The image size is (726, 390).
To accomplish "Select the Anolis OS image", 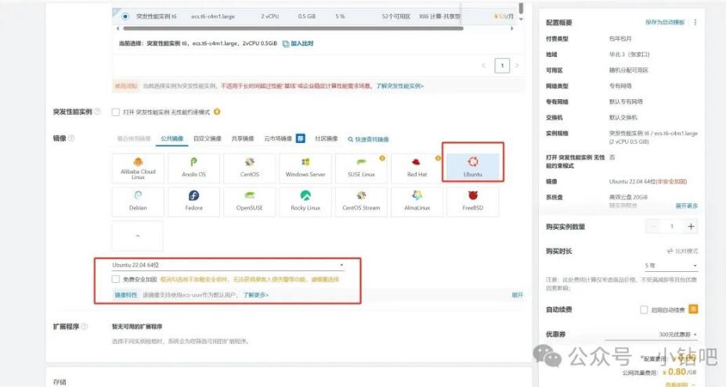I will click(193, 168).
